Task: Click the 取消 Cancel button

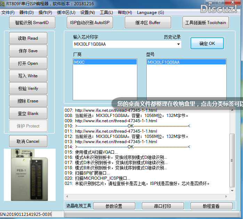Action: click(x=28, y=141)
